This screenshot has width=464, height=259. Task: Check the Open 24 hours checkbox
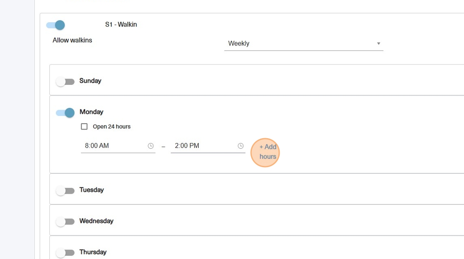point(84,127)
